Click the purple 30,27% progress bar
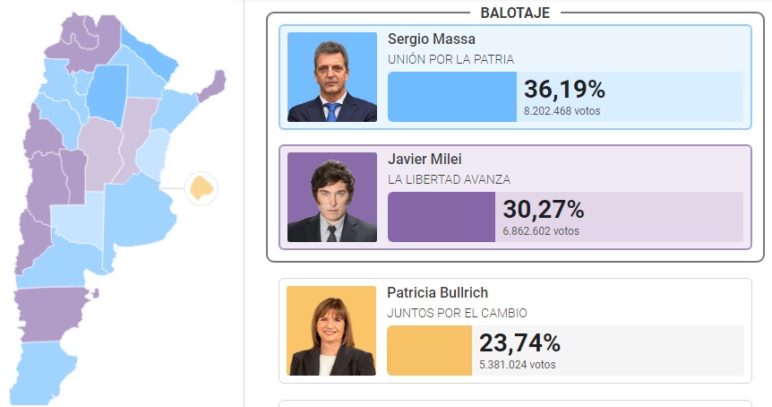The width and height of the screenshot is (772, 407). point(442,217)
